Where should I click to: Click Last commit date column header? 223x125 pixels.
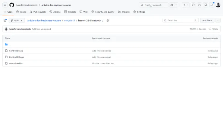click(210, 38)
